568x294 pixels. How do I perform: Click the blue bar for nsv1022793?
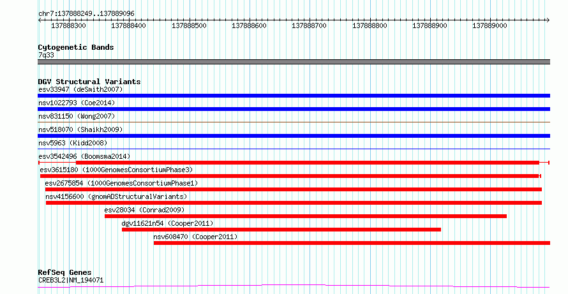[x=294, y=109]
